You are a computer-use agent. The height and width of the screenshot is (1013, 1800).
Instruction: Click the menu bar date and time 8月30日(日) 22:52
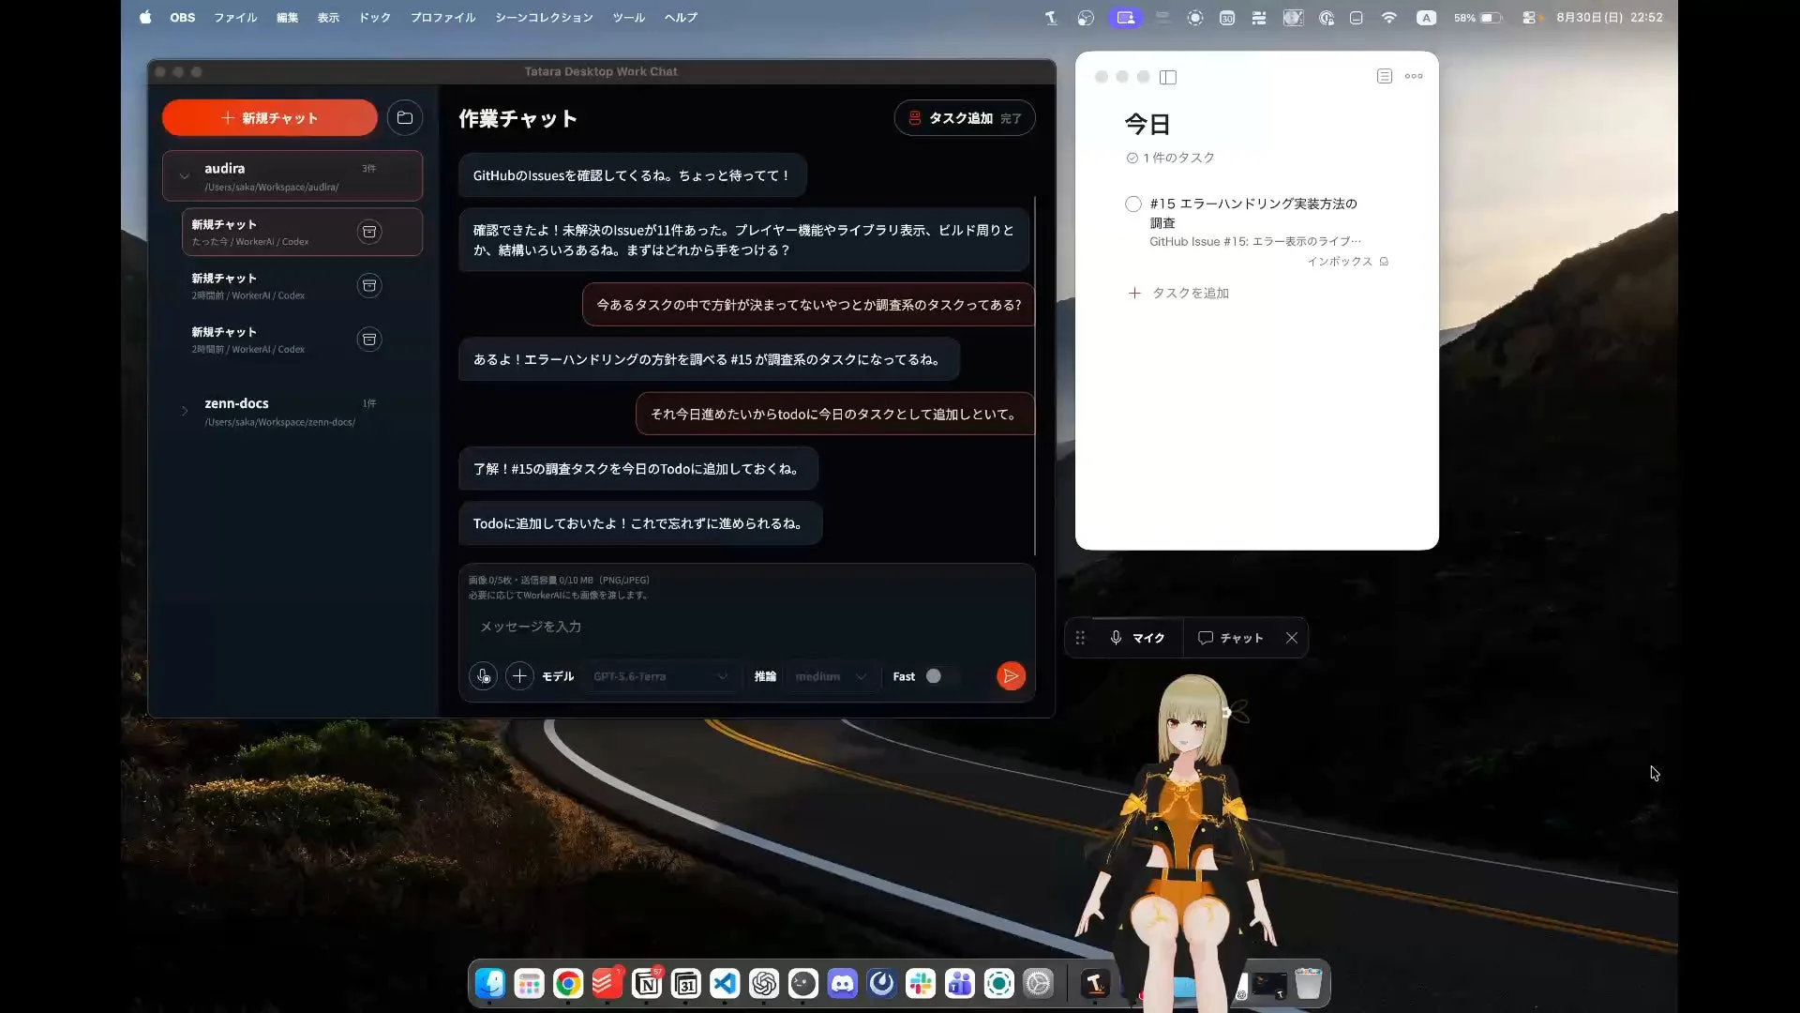[x=1609, y=18]
